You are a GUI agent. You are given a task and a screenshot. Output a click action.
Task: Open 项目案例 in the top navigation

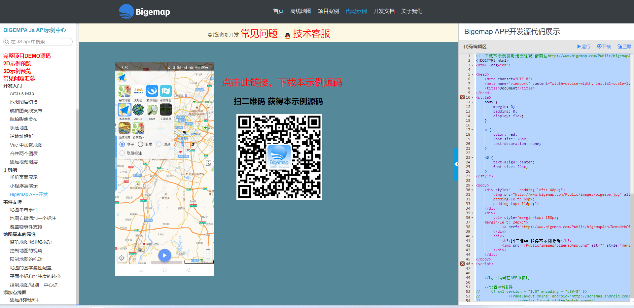[x=329, y=11]
